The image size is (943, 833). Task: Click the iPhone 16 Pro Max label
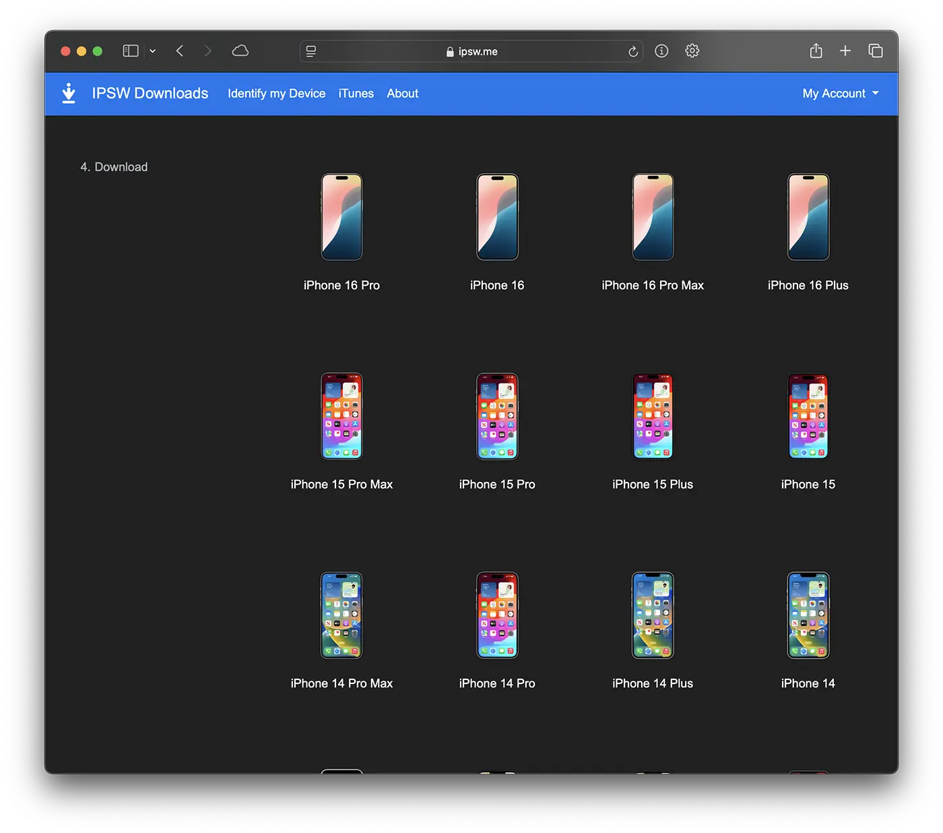[653, 285]
